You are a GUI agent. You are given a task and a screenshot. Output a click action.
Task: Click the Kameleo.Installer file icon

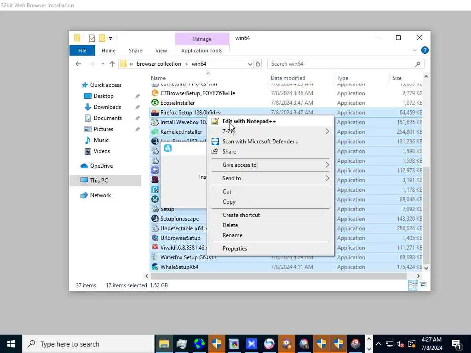coord(155,132)
